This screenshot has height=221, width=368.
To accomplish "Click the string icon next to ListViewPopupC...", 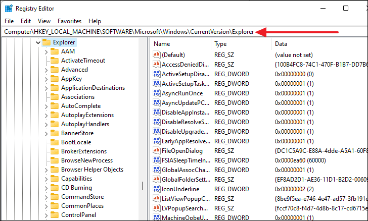I will (x=157, y=199).
